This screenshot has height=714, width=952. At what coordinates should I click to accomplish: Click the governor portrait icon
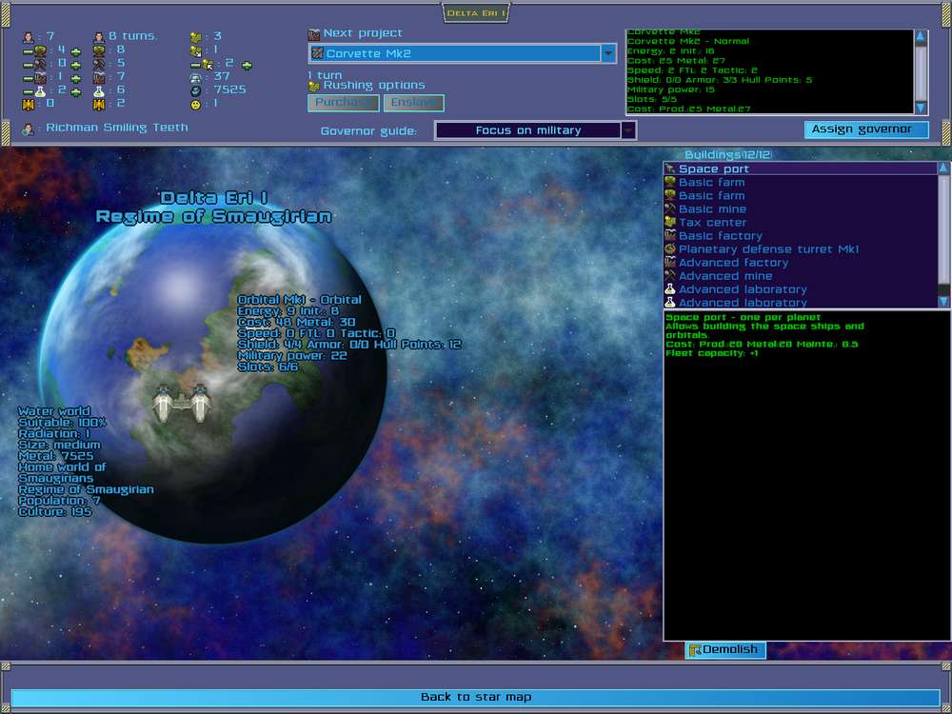pyautogui.click(x=28, y=129)
